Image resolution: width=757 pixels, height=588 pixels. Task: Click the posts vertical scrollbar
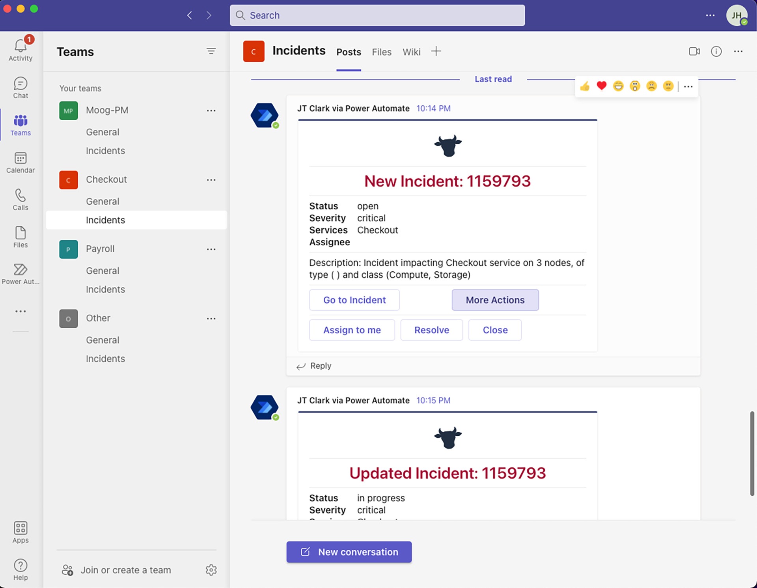pos(752,454)
